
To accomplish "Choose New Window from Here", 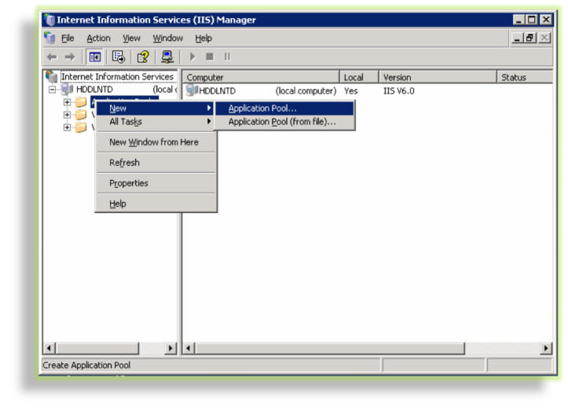I will pos(155,142).
